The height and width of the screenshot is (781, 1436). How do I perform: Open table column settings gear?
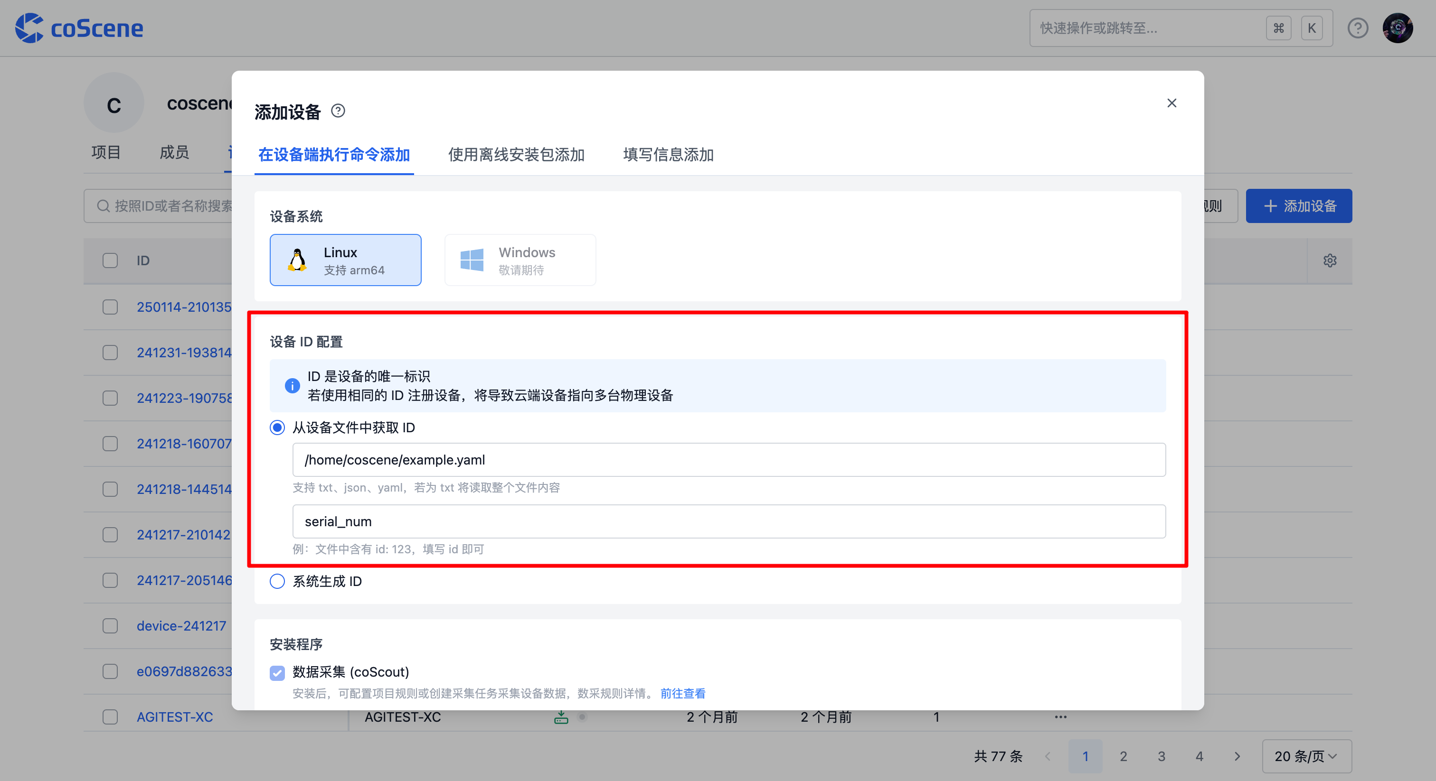[1330, 260]
